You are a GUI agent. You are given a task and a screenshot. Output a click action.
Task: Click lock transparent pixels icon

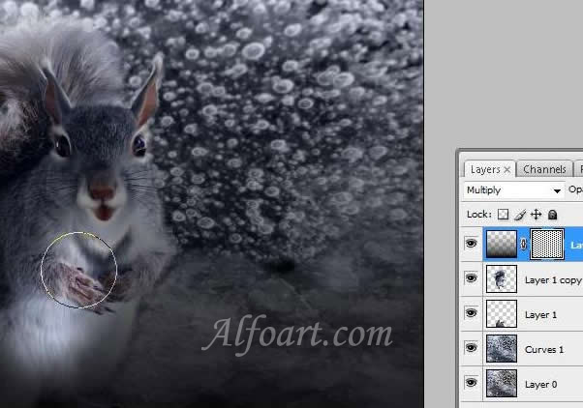coord(503,214)
